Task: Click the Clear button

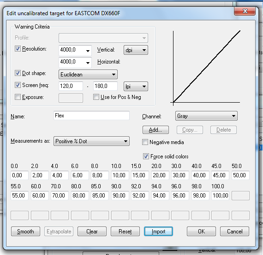Action: 92,232
